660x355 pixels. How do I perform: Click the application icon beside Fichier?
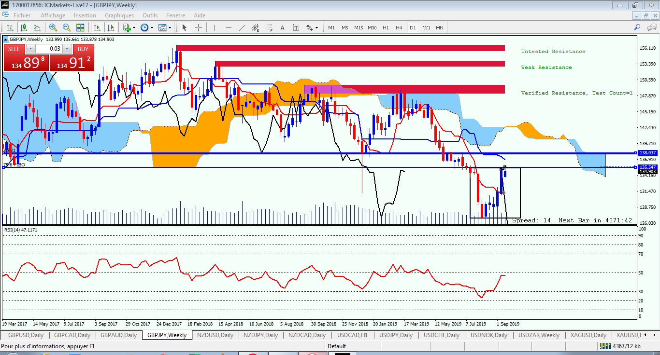tap(7, 15)
